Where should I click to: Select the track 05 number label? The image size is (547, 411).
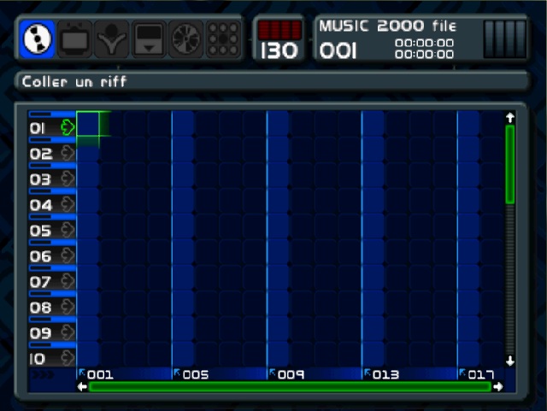(x=41, y=231)
